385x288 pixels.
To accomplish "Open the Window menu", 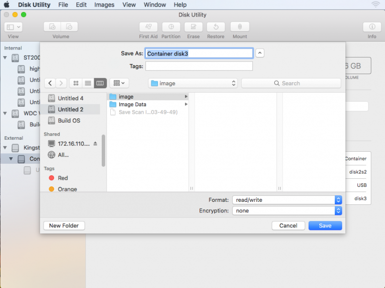I will click(x=155, y=5).
